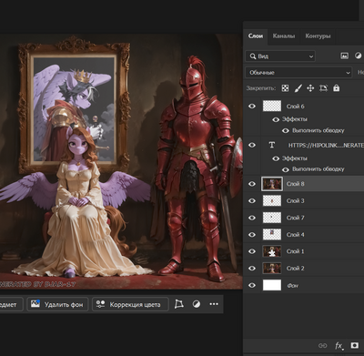
Task: Open the Контуры tab
Action: click(318, 36)
